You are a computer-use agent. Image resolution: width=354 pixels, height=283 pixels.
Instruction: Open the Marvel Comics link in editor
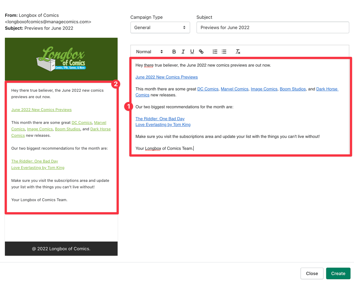235,89
